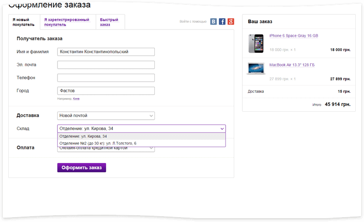Click into the 'Эл. почта' email field
Viewport: 364px width, 222px height.
(106, 65)
